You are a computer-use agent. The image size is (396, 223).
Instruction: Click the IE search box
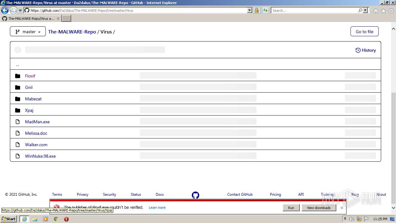(x=314, y=11)
